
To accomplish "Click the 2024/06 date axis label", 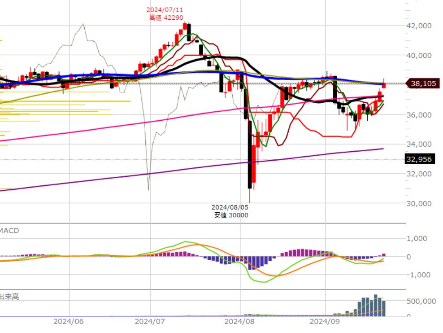I will pyautogui.click(x=68, y=321).
